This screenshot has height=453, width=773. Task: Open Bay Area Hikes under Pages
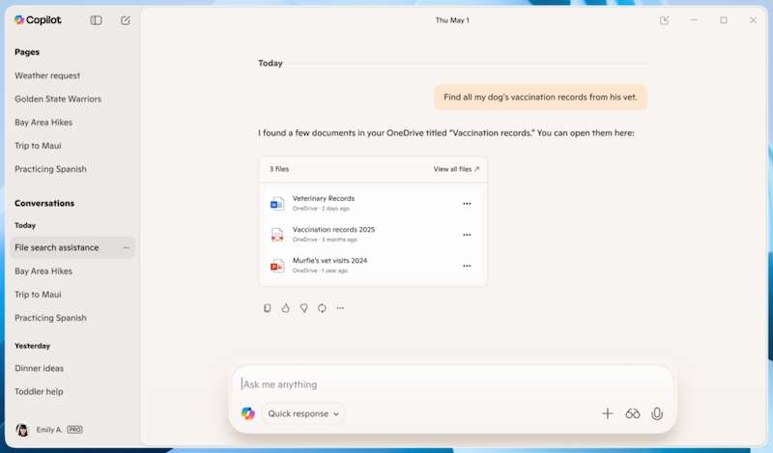[x=43, y=123]
